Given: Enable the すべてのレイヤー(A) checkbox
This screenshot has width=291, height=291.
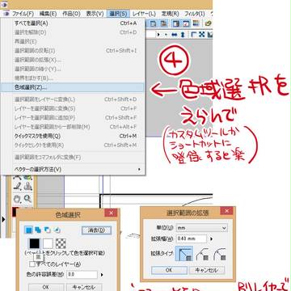Looking at the screenshot, I should pyautogui.click(x=32, y=264).
